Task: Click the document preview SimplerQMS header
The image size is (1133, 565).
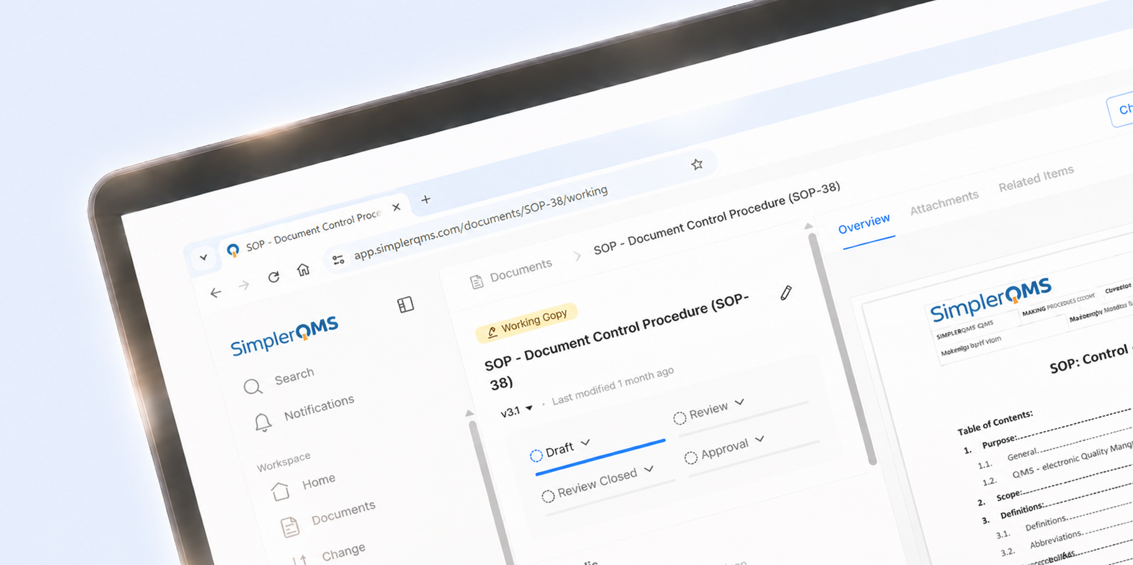Action: (990, 300)
